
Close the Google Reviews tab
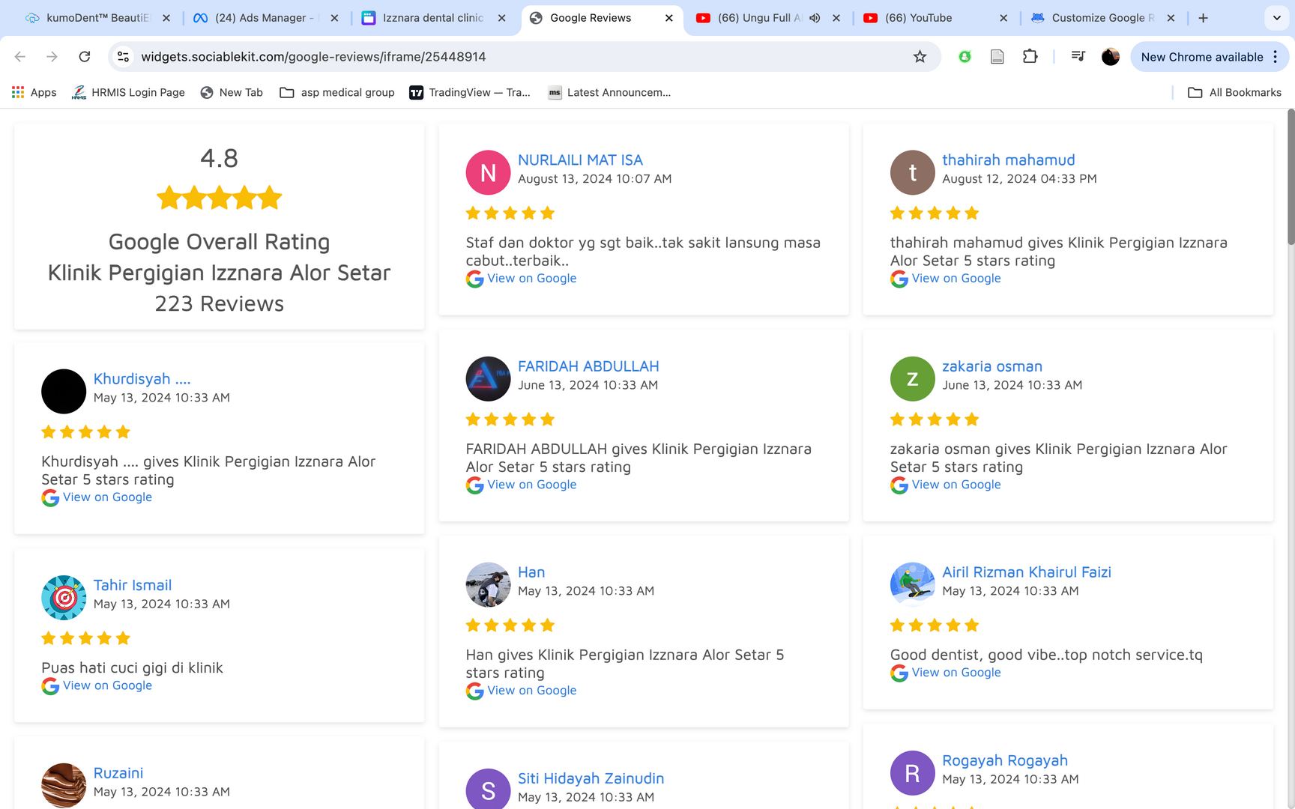tap(669, 18)
